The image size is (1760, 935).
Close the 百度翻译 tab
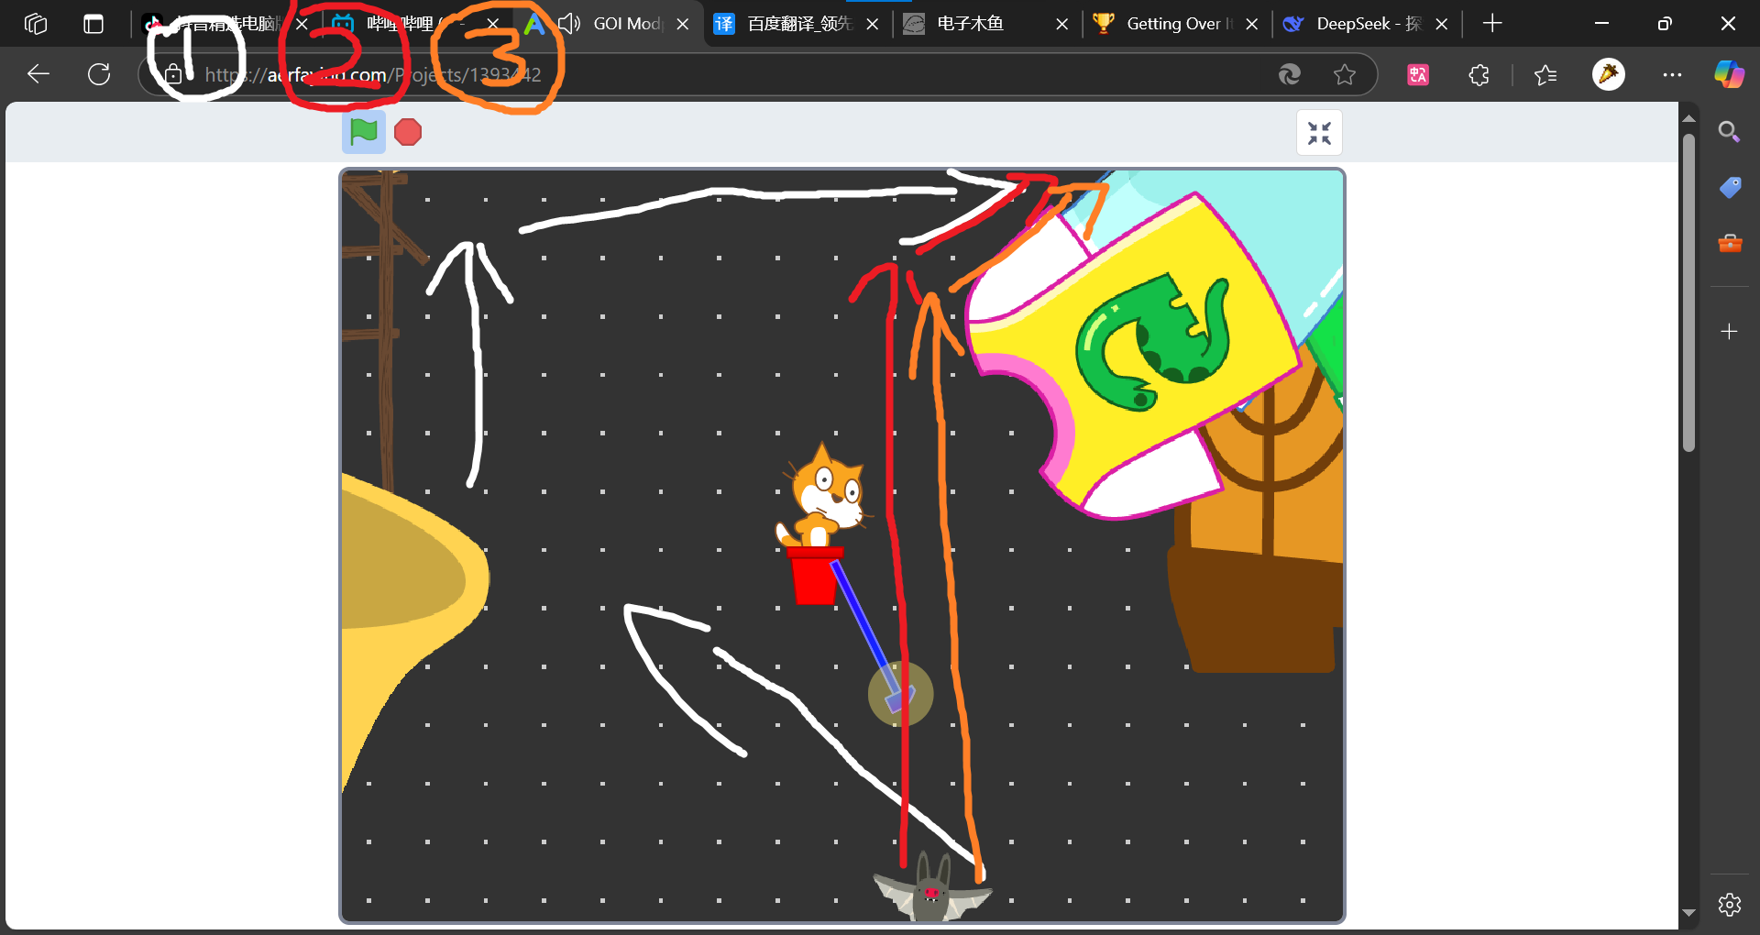(x=873, y=24)
